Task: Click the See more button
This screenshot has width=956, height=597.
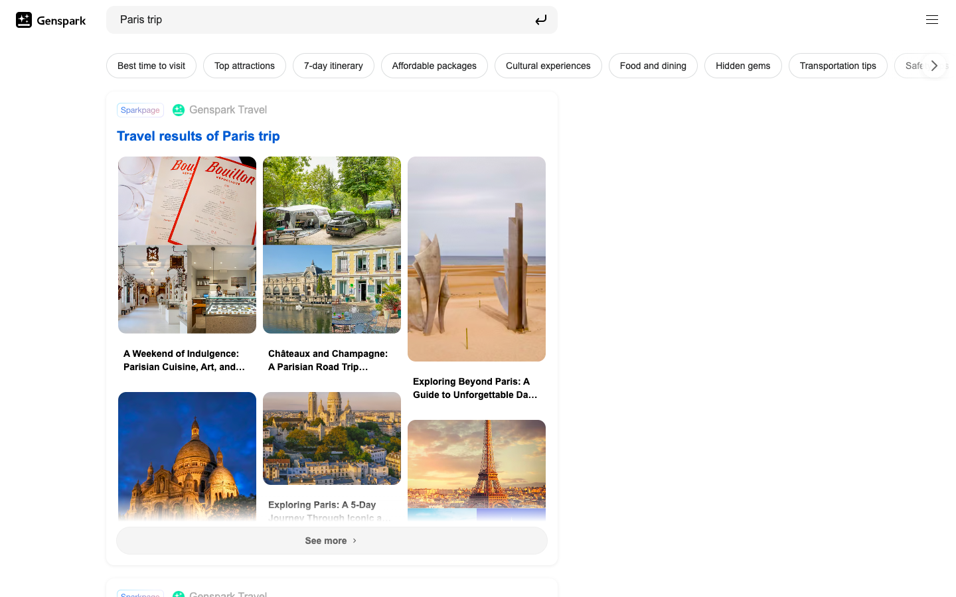Action: click(332, 541)
